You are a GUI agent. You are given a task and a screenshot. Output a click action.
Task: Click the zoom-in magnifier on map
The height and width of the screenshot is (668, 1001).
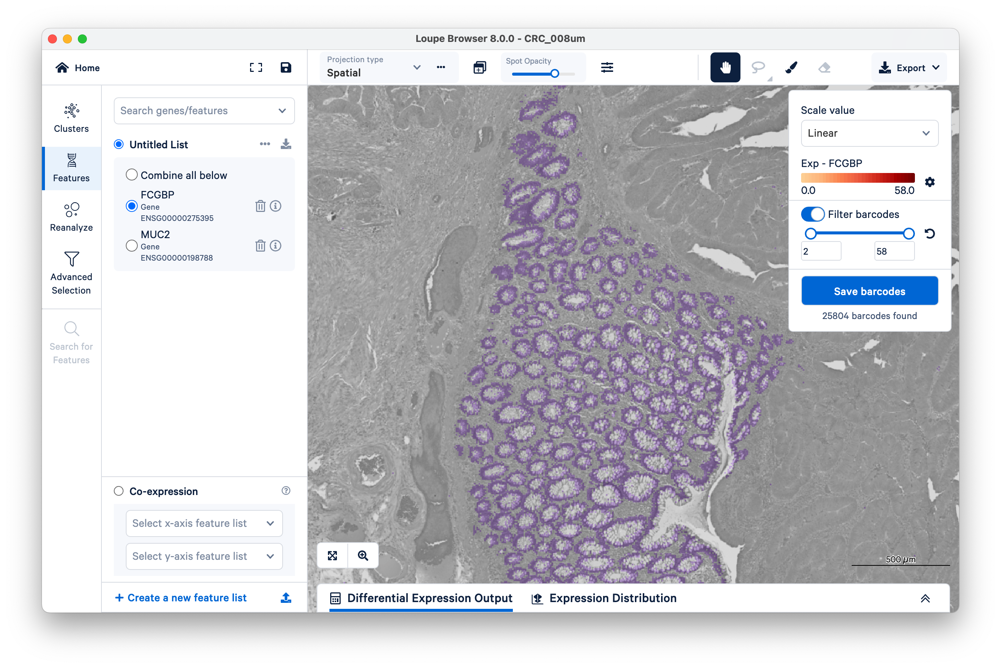tap(363, 556)
